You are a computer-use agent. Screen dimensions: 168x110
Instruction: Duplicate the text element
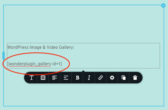[124, 78]
